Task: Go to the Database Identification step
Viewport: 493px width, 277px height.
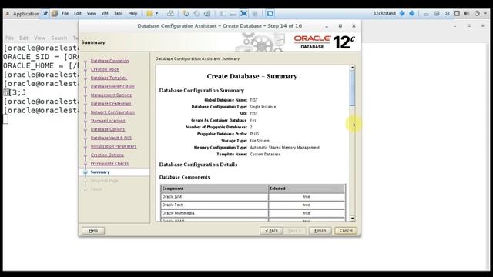Action: click(x=112, y=86)
